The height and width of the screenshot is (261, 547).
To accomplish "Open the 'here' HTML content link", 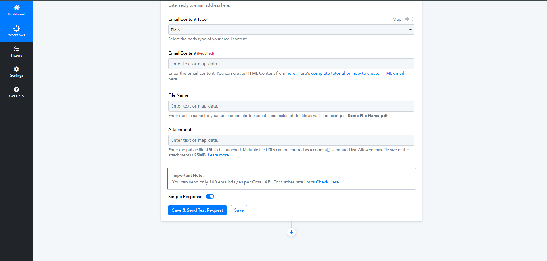I will coord(291,73).
